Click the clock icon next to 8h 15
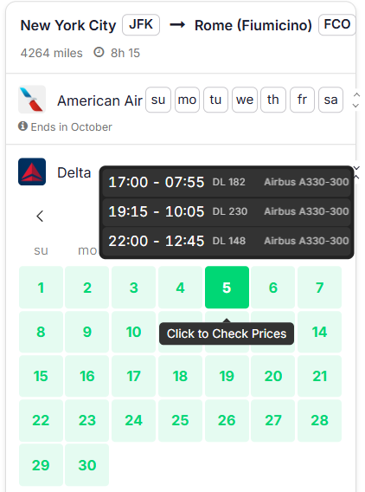This screenshot has height=492, width=365. click(99, 52)
